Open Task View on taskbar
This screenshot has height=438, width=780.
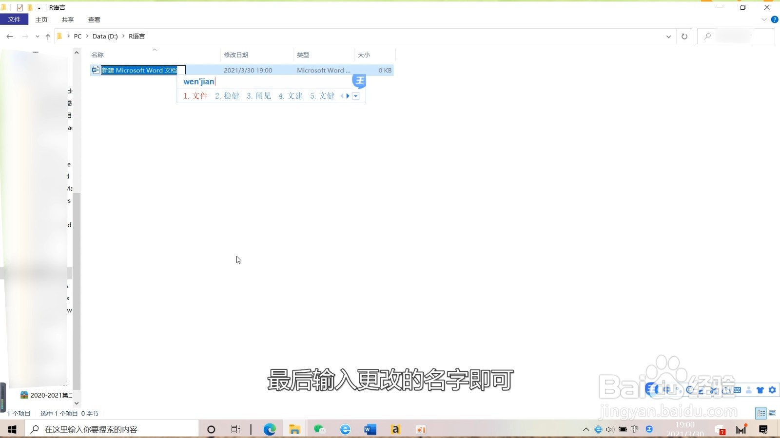click(235, 429)
